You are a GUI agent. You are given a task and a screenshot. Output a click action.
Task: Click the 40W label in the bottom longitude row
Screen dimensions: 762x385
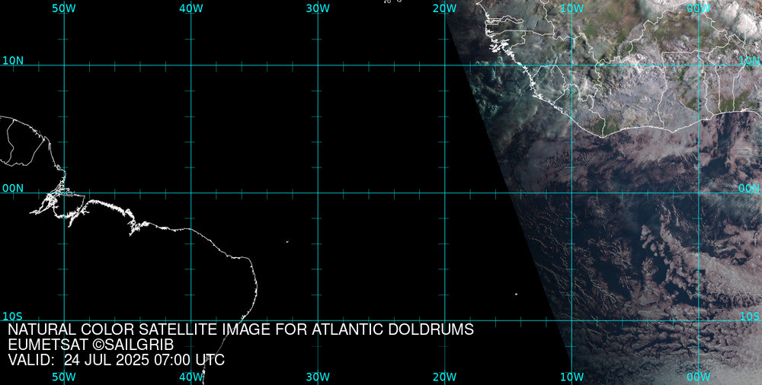(x=191, y=377)
